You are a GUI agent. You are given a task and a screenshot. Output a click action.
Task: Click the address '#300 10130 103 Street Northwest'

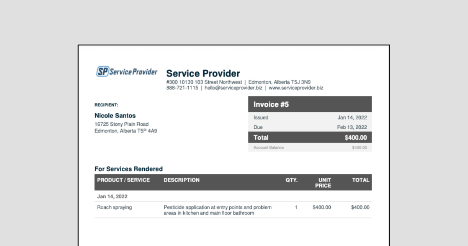[204, 82]
